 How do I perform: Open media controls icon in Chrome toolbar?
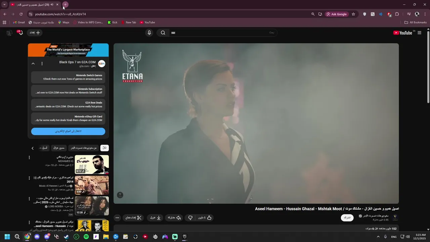click(x=409, y=14)
